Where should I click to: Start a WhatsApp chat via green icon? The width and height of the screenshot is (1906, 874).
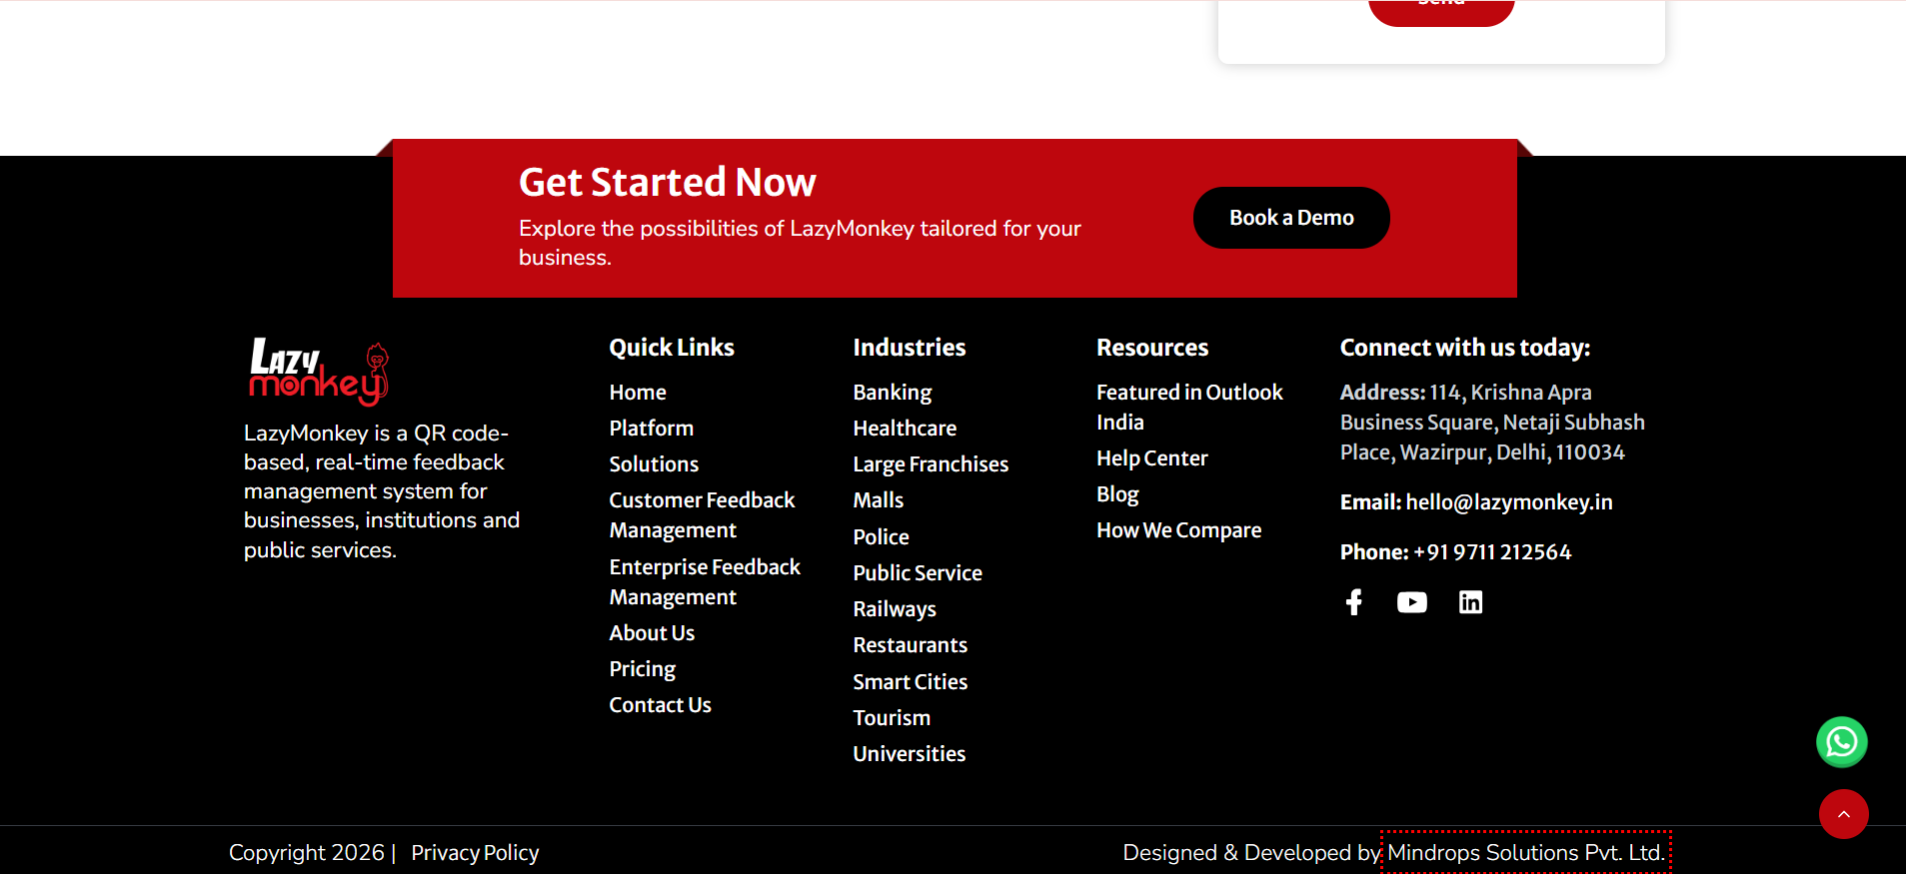point(1842,742)
